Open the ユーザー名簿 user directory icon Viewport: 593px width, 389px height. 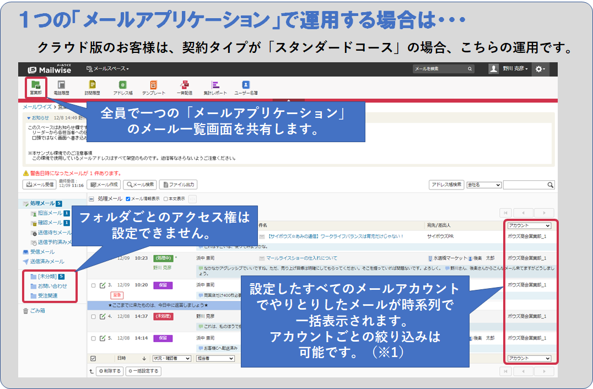(x=246, y=87)
